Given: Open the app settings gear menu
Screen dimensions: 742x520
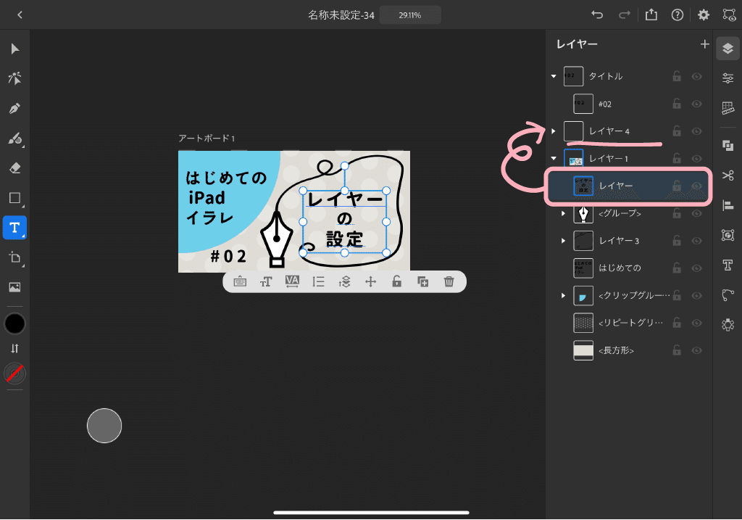Looking at the screenshot, I should [703, 14].
